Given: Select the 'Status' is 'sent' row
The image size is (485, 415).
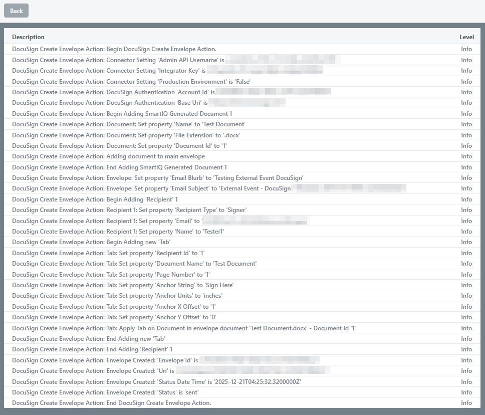Looking at the screenshot, I should (242, 392).
